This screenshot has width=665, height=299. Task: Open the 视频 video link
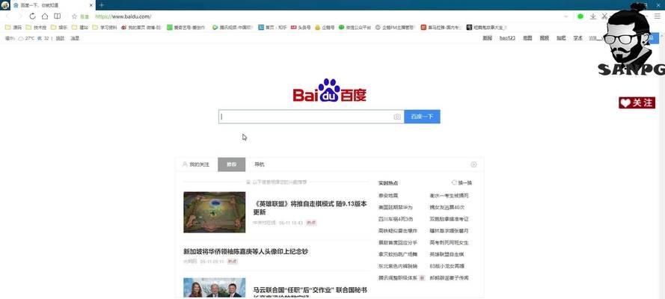pyautogui.click(x=544, y=38)
